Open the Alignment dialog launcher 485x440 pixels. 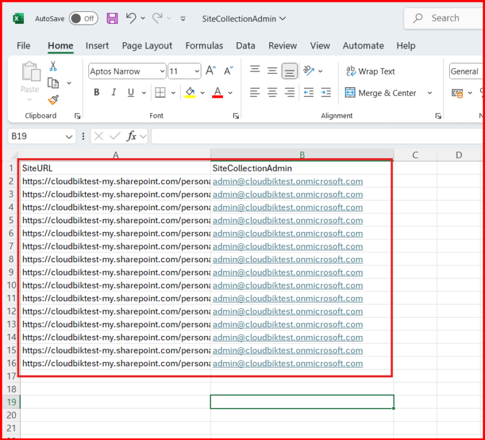(x=438, y=116)
